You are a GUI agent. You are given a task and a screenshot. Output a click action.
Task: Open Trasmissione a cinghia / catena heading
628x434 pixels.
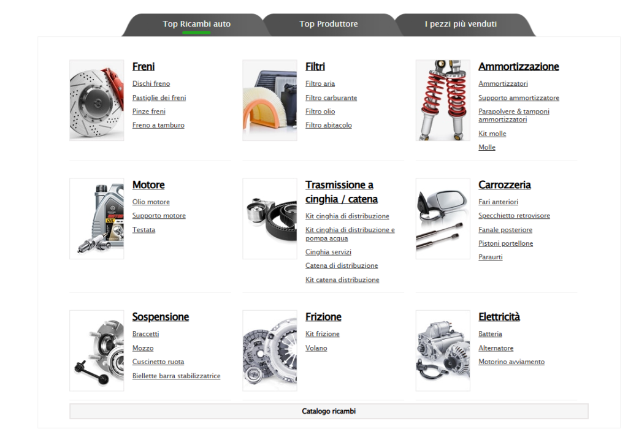pos(342,192)
